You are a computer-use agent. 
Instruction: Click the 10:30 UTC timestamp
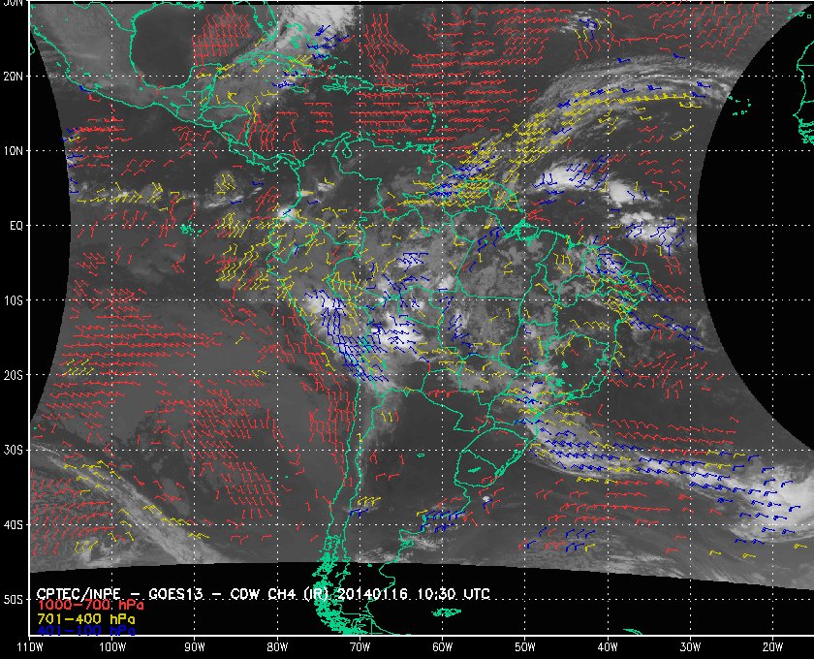tap(454, 594)
